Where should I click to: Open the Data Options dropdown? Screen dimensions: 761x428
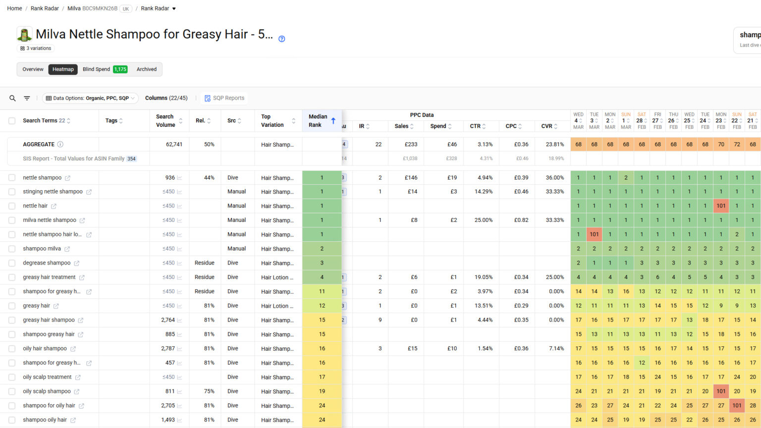coord(90,98)
